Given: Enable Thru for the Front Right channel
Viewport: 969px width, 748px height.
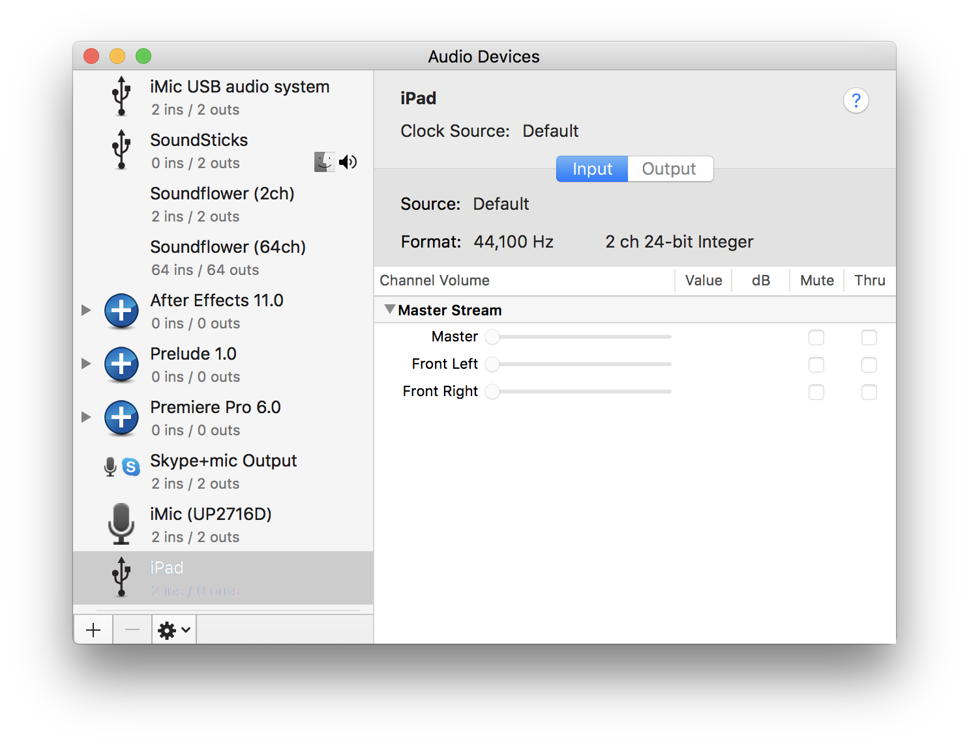Looking at the screenshot, I should point(869,392).
